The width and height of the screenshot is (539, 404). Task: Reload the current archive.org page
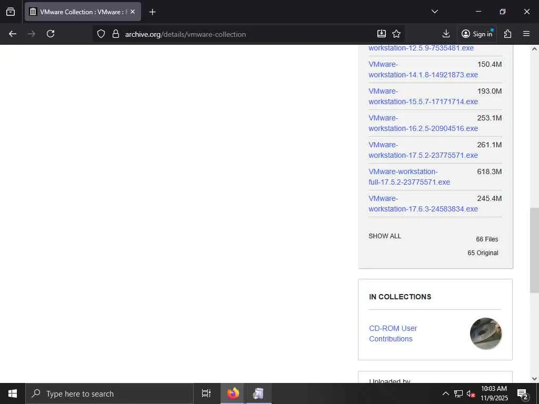(51, 34)
